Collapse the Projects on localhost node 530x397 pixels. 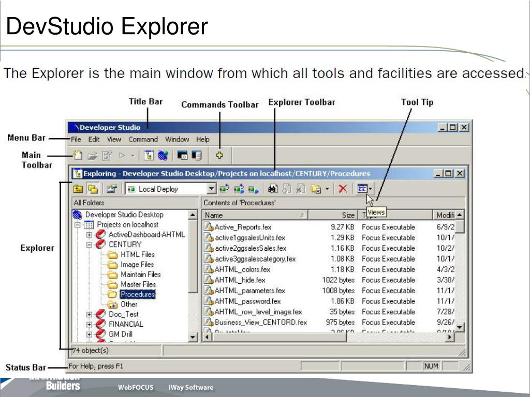[x=78, y=224]
